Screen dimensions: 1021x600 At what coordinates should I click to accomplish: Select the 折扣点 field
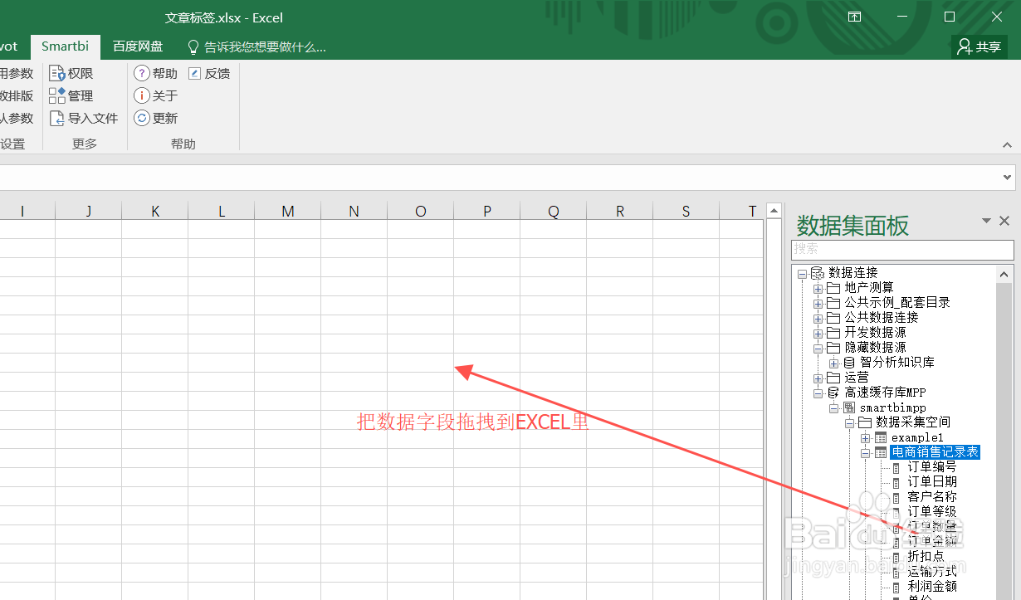(926, 556)
